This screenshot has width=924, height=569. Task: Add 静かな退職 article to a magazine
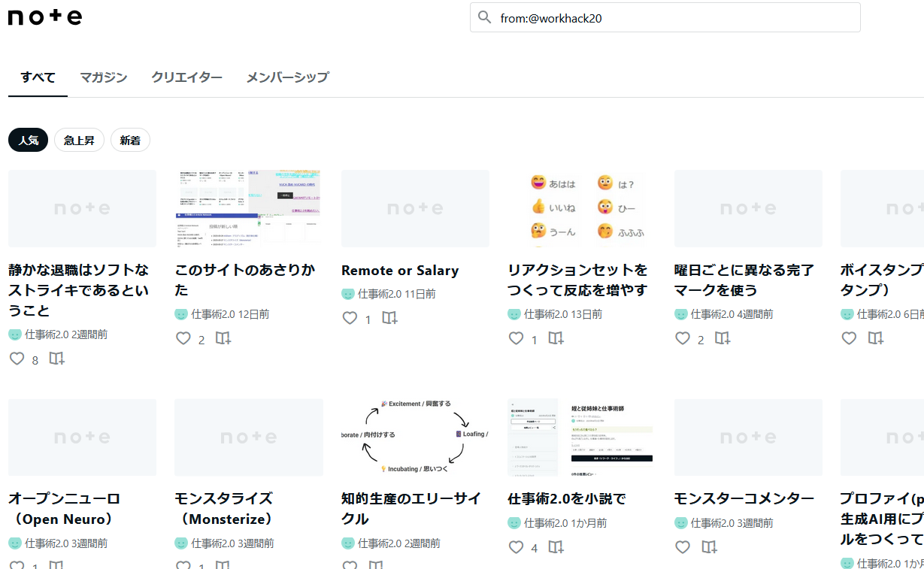[57, 359]
